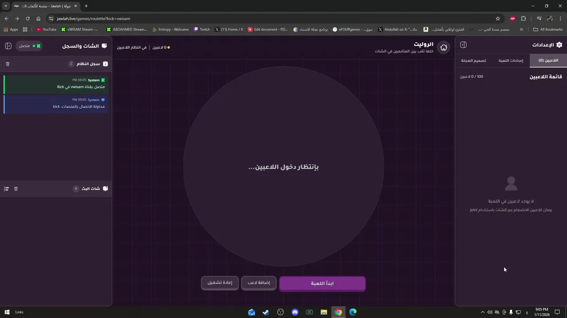Open the (11) Home / X bookmark
567x318 pixels.
(x=229, y=30)
